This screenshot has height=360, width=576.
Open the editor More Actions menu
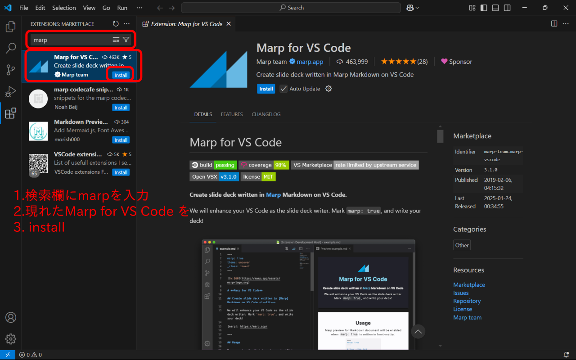click(566, 23)
